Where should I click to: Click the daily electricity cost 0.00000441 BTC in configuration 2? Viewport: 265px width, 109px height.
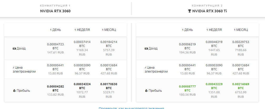(x=187, y=67)
